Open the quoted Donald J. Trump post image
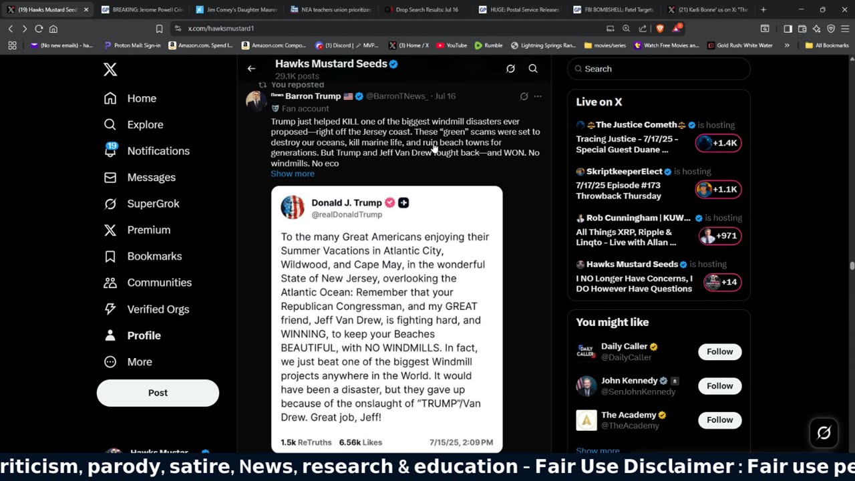 click(x=387, y=319)
